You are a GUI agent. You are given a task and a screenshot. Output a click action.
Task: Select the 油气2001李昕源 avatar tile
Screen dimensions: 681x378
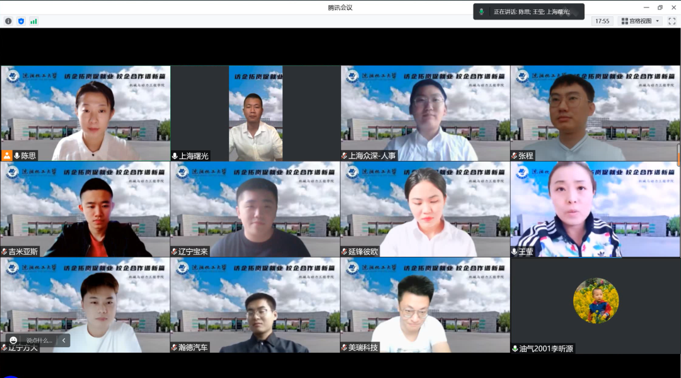coord(595,302)
